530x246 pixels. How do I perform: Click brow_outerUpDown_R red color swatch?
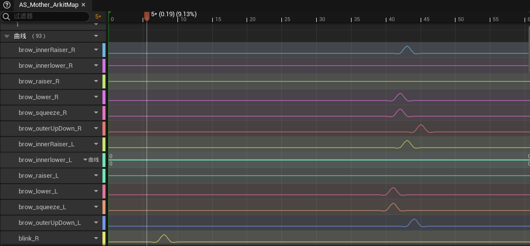pos(104,129)
